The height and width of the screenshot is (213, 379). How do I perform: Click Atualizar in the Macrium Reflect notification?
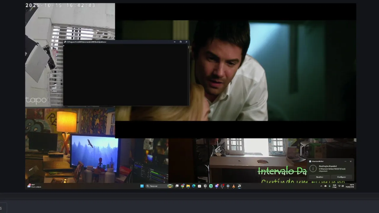click(319, 177)
